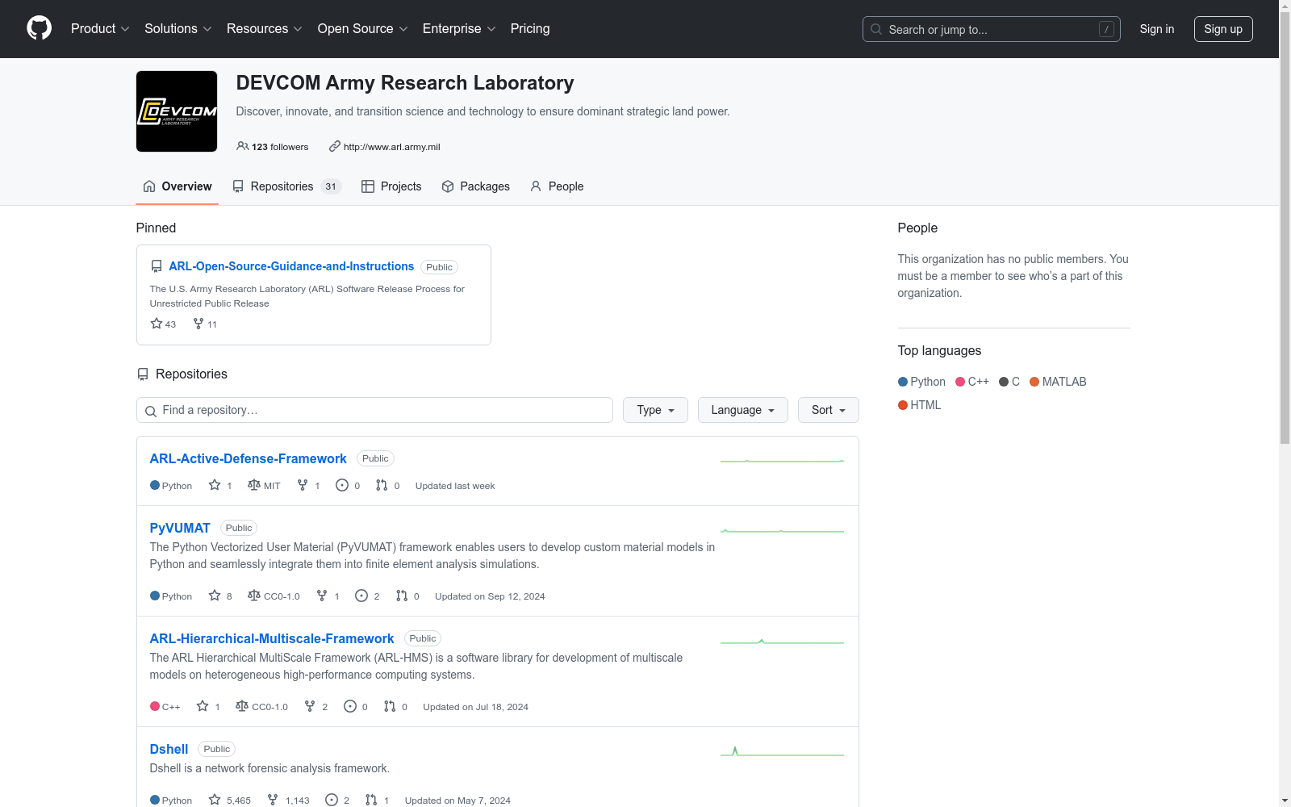
Task: Switch to the People tab
Action: 557,186
